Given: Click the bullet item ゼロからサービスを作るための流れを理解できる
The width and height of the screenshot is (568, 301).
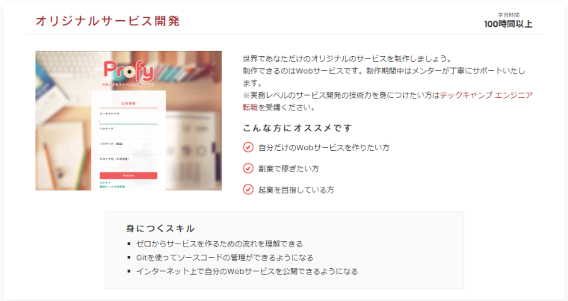Looking at the screenshot, I should point(219,243).
